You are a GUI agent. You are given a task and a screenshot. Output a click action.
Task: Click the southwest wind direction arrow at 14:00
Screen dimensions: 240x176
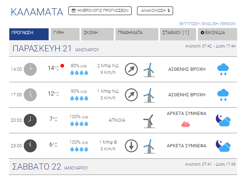pos(131,69)
